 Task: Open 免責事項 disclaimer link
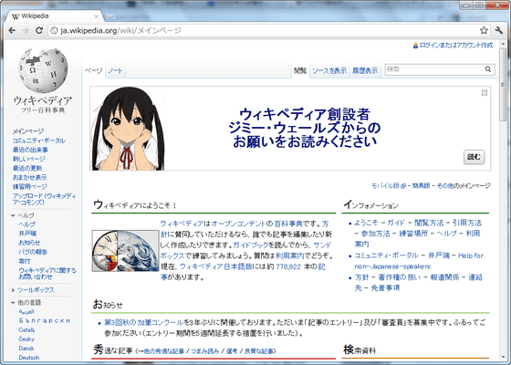pos(385,287)
